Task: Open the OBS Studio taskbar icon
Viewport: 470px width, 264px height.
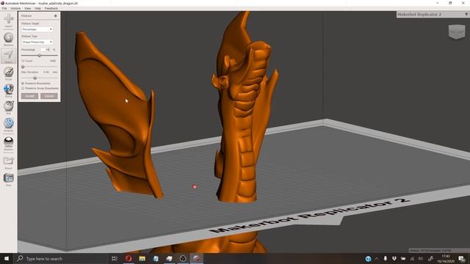Action: pyautogui.click(x=183, y=258)
